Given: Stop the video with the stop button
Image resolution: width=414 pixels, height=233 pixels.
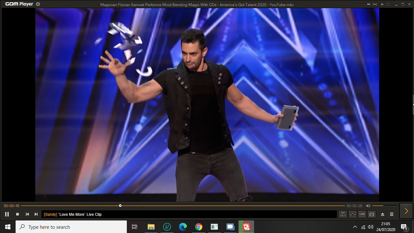Looking at the screenshot, I should 17,214.
